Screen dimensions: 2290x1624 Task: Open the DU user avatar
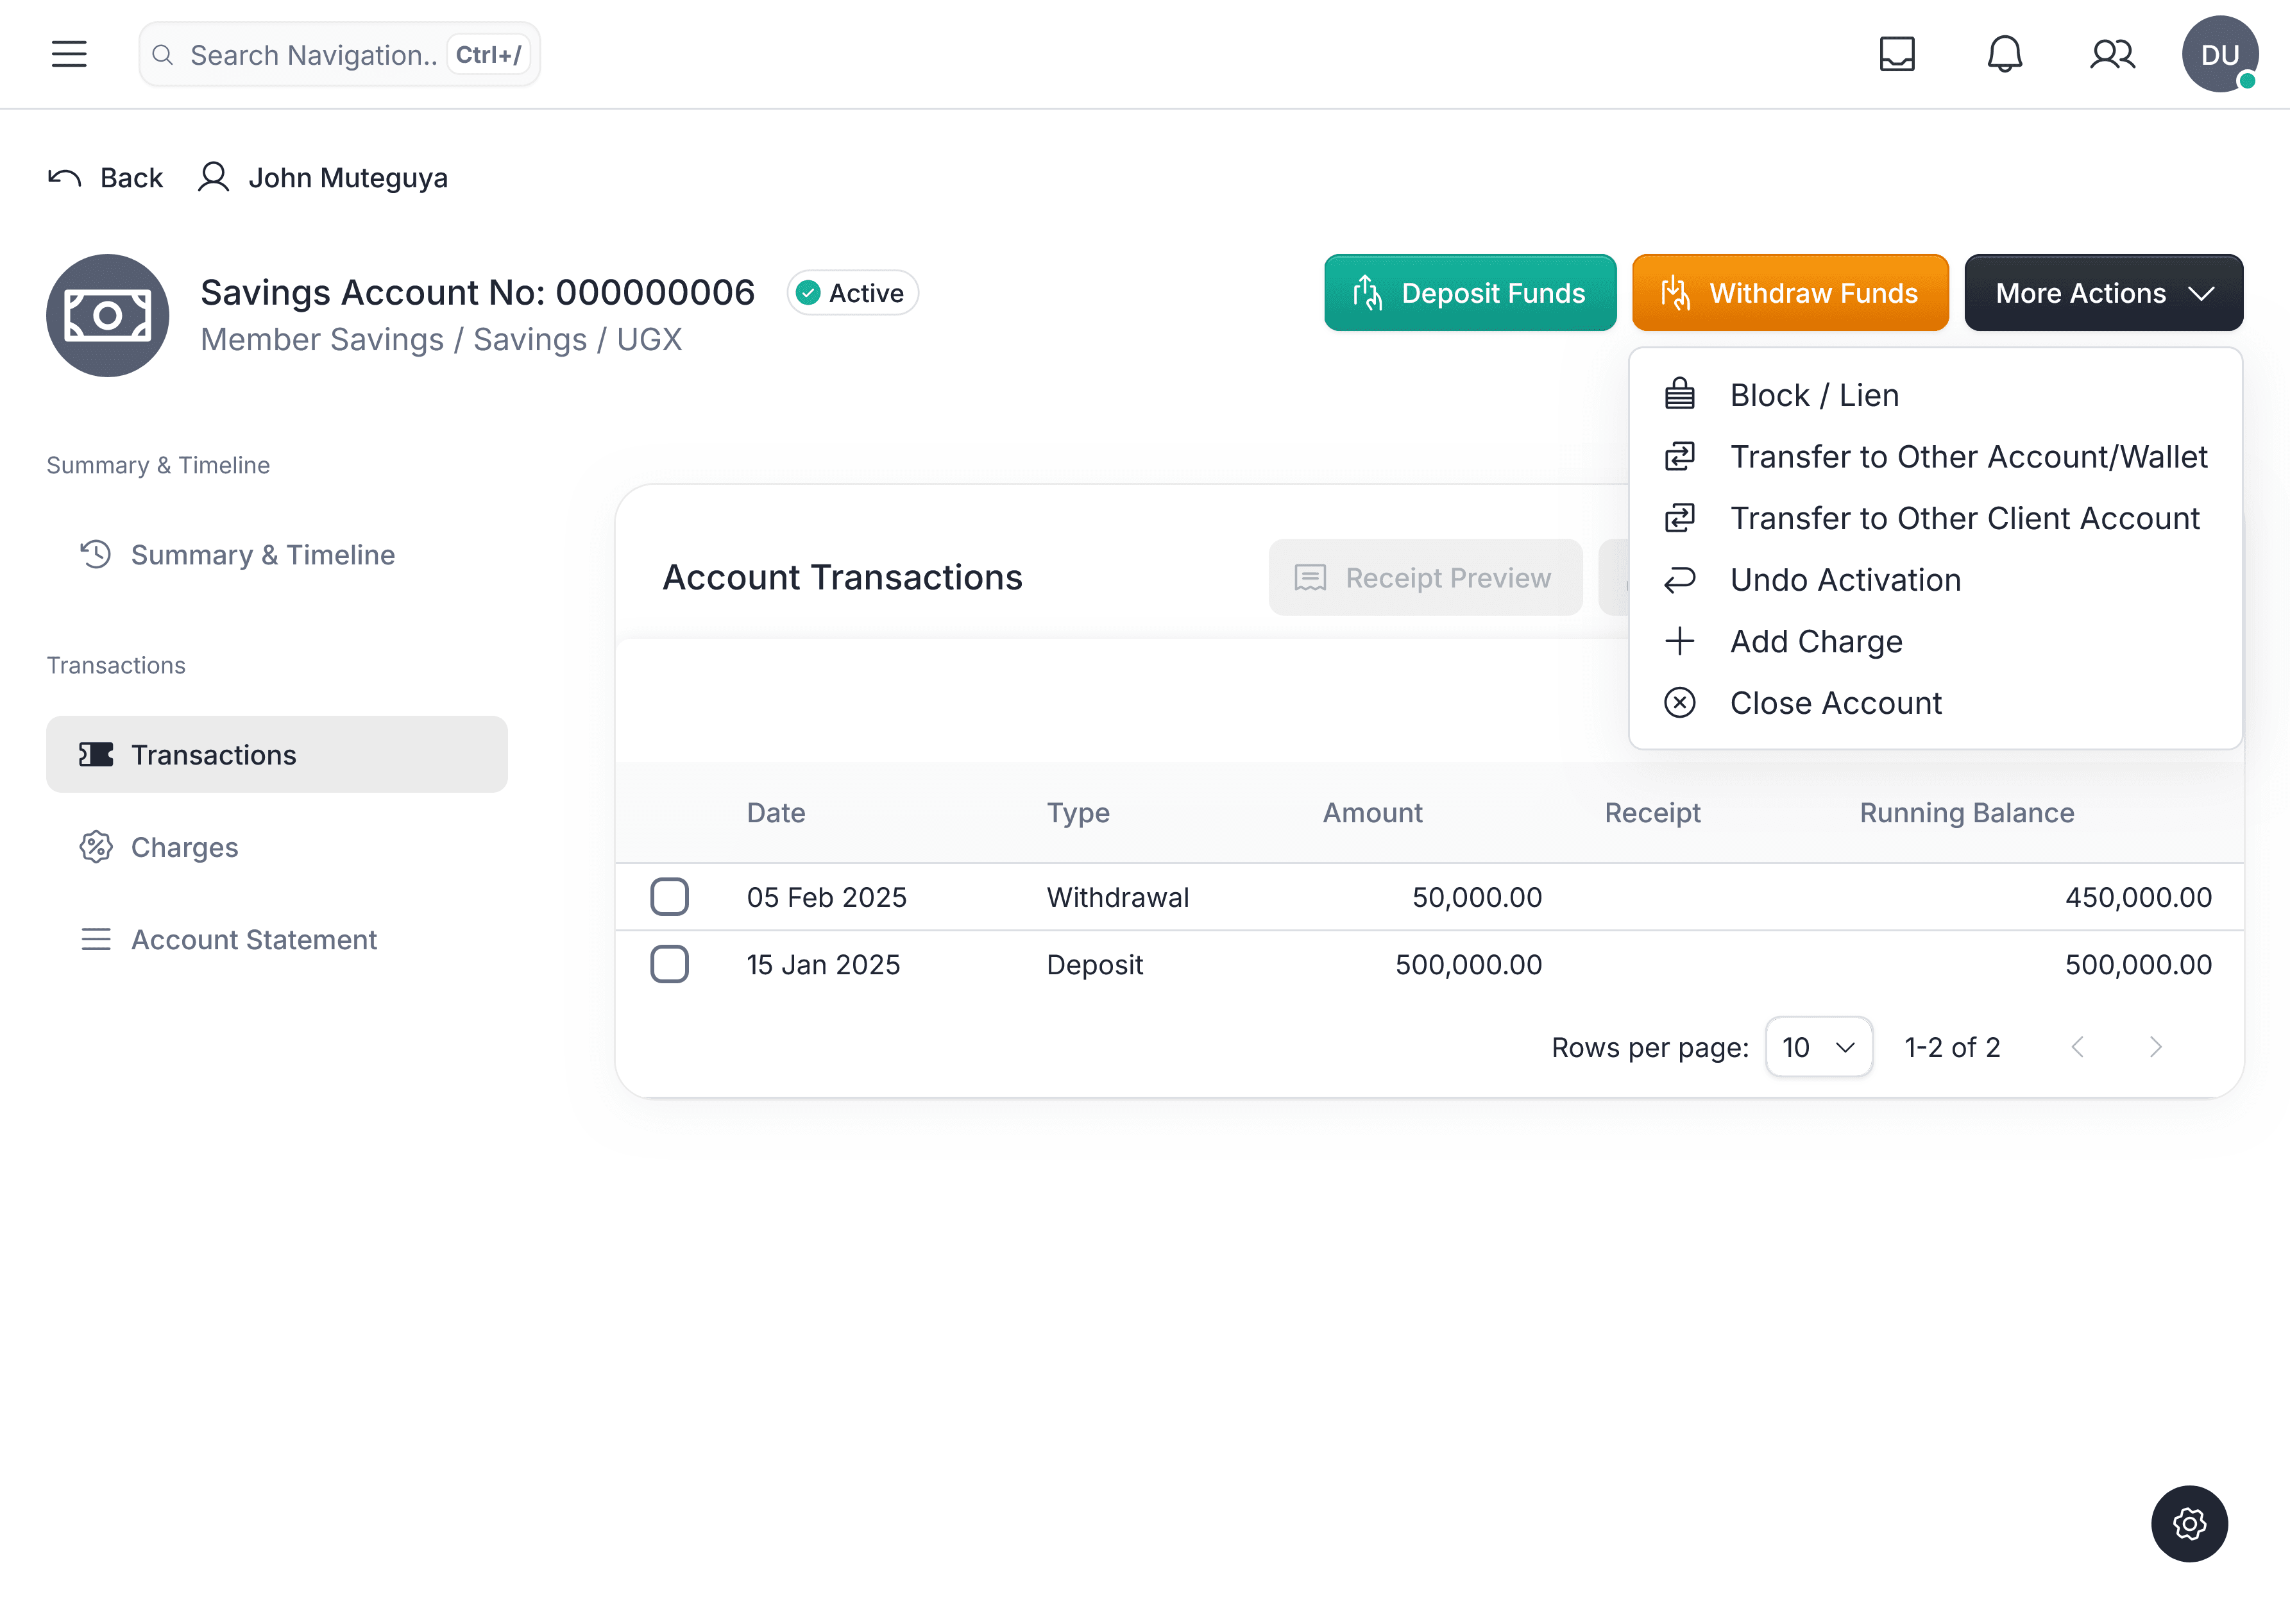tap(2219, 54)
